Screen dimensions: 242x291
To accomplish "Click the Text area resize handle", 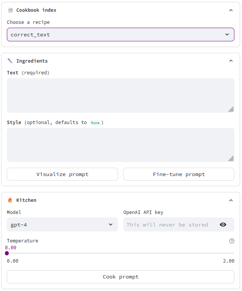I will pos(231,109).
